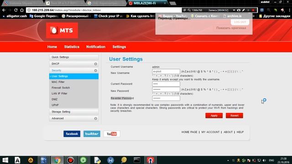The image size is (292, 164).
Task: Open the Statistics tab
Action: tap(72, 47)
